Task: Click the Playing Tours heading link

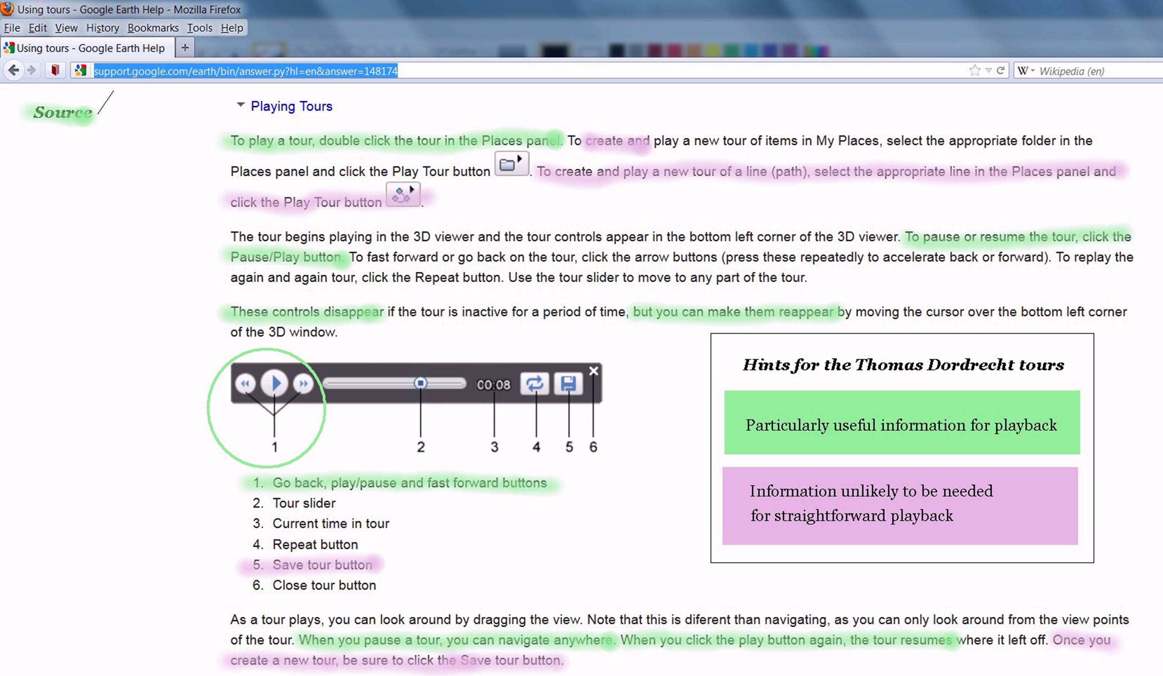Action: tap(291, 106)
